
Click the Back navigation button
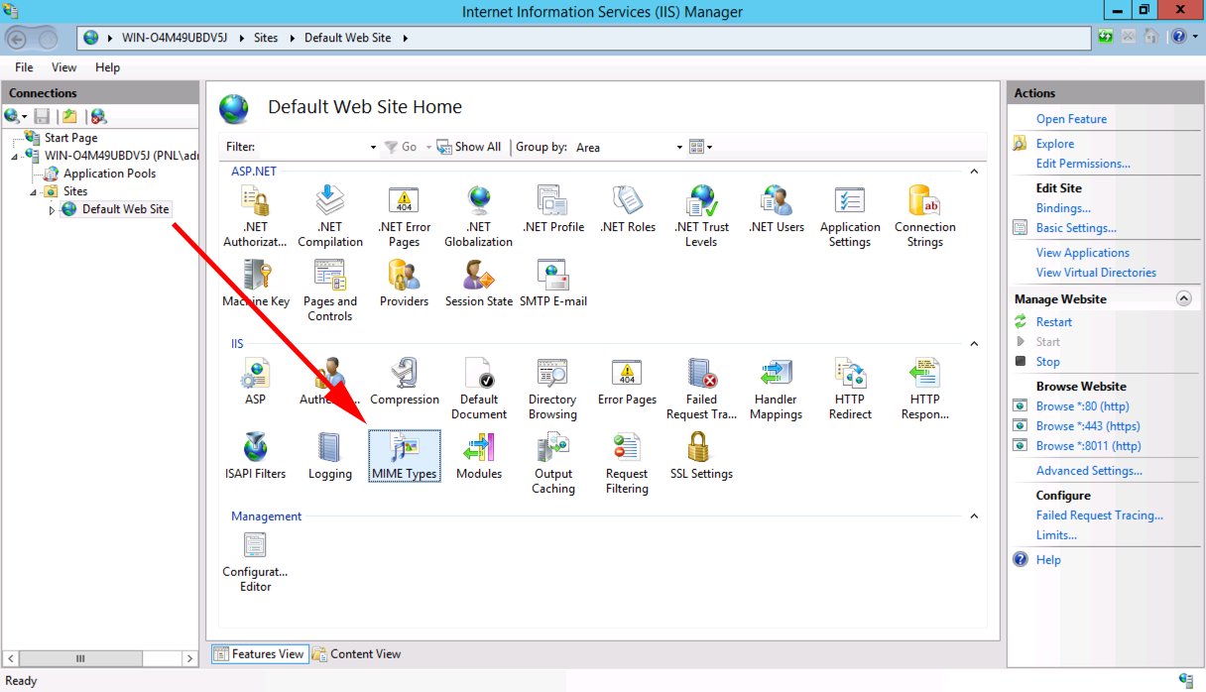click(x=17, y=39)
